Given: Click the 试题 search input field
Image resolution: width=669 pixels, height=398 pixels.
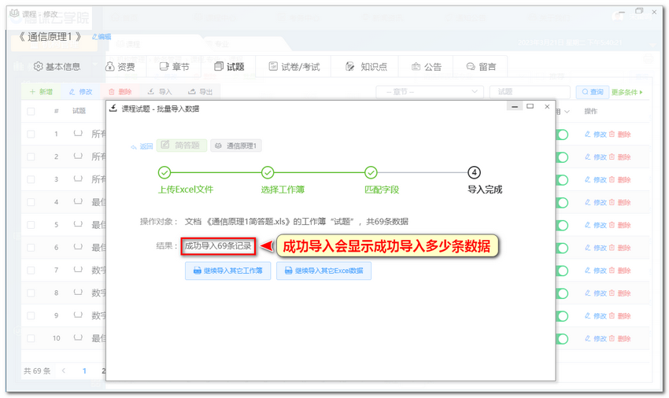Looking at the screenshot, I should pyautogui.click(x=529, y=92).
